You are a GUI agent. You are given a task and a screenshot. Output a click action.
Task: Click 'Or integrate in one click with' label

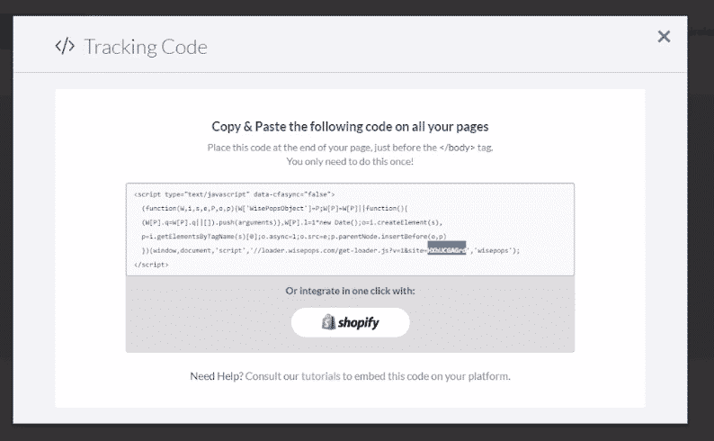click(350, 291)
